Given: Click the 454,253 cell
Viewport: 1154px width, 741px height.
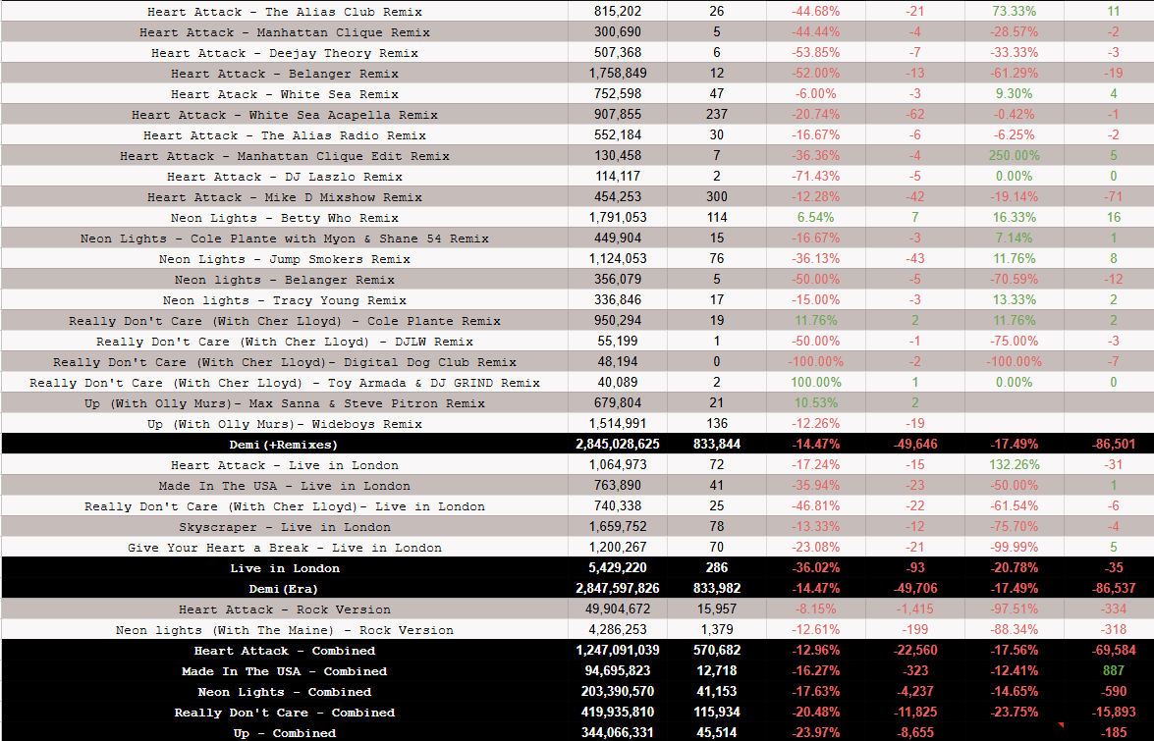Looking at the screenshot, I should (x=618, y=197).
